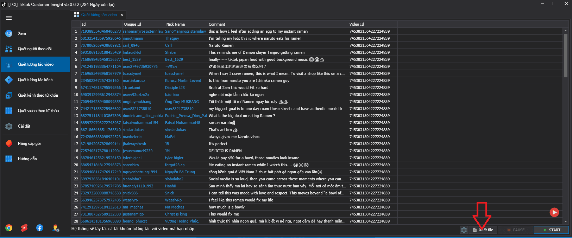572x238 pixels.
Task: Click unique id best_1529
Action: [x=132, y=59]
